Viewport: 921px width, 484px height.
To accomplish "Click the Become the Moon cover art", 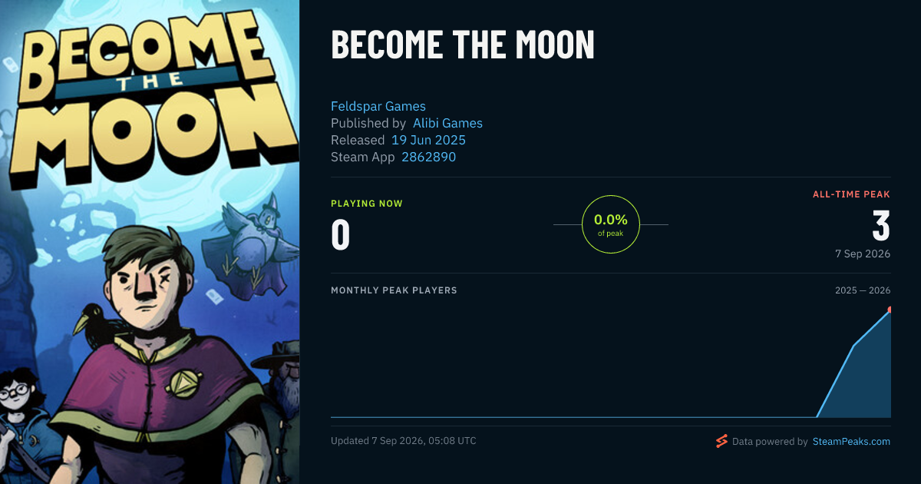I will [150, 242].
